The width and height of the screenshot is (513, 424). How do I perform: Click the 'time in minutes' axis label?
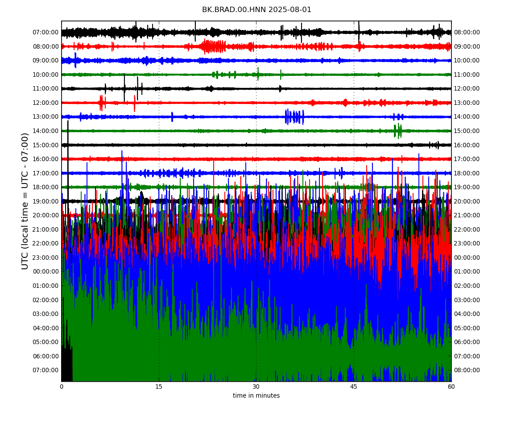[256, 395]
